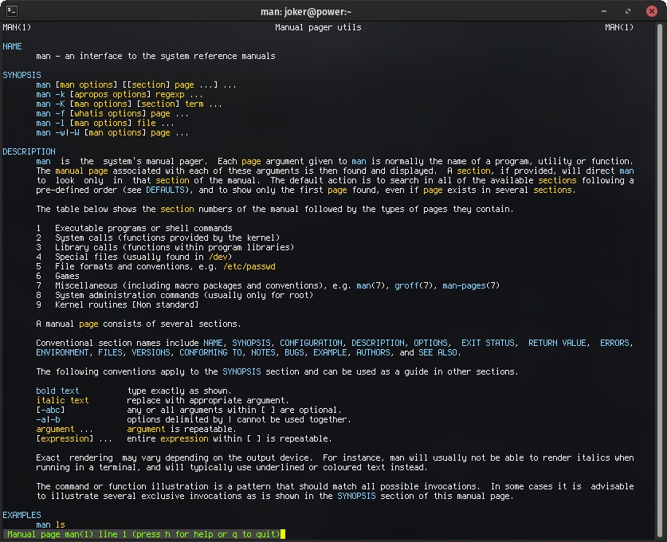Click the CONFORMING TO section name
667x542 pixels.
point(210,352)
